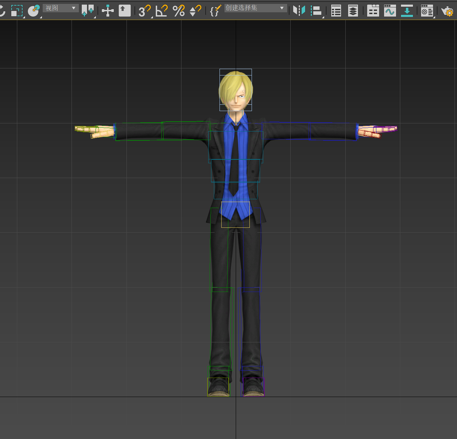Toggle the ribbon display icon
This screenshot has height=439, width=457.
(373, 11)
